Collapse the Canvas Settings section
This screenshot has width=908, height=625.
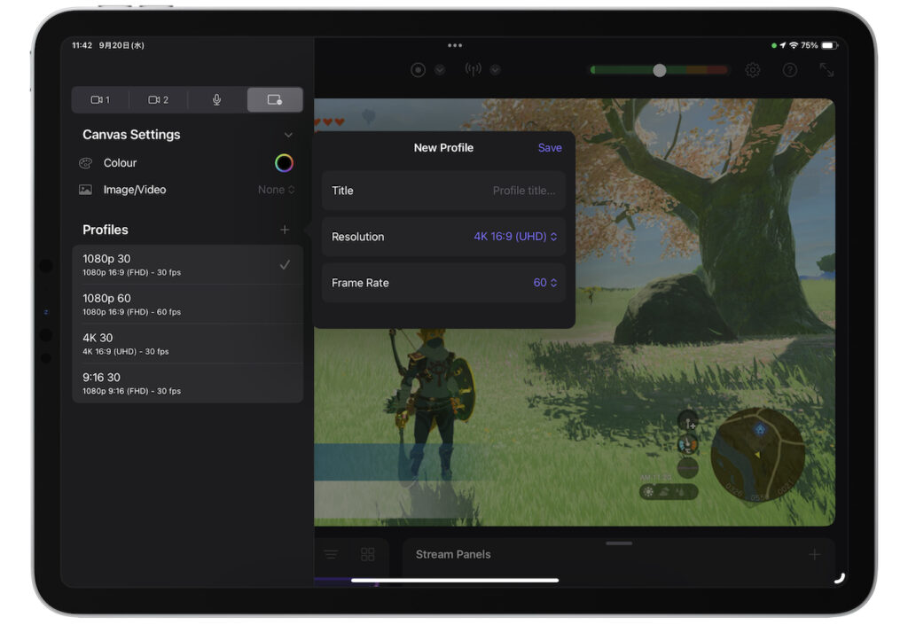click(x=288, y=134)
